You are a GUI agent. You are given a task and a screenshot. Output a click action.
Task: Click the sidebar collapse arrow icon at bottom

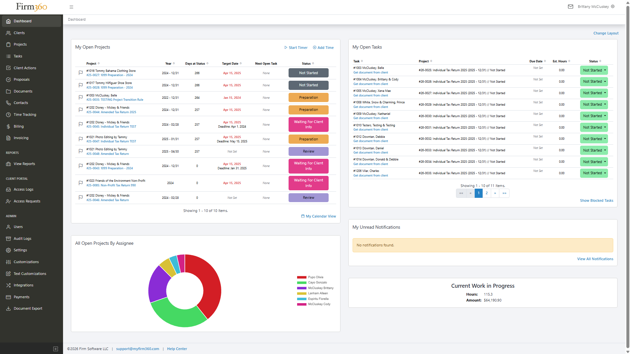tap(56, 349)
